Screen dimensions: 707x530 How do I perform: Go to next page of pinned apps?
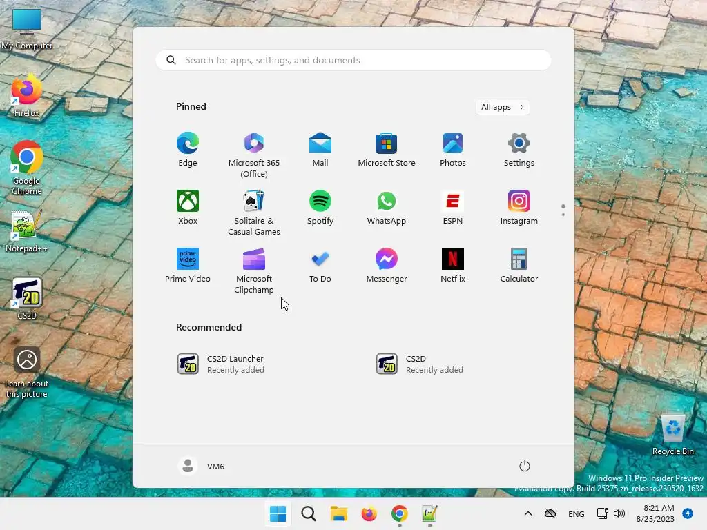[563, 214]
